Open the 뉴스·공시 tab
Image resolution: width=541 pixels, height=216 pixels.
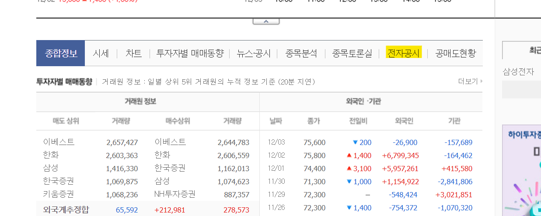tap(254, 53)
